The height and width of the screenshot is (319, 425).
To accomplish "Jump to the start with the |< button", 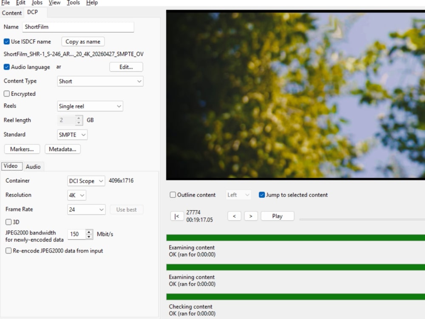I will pyautogui.click(x=177, y=216).
